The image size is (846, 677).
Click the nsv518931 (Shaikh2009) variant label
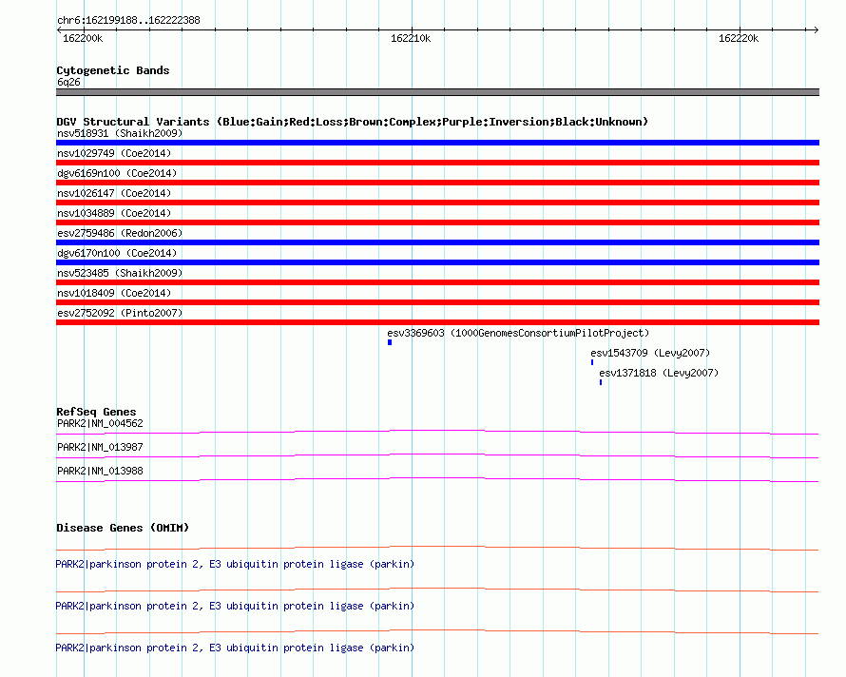(x=120, y=133)
